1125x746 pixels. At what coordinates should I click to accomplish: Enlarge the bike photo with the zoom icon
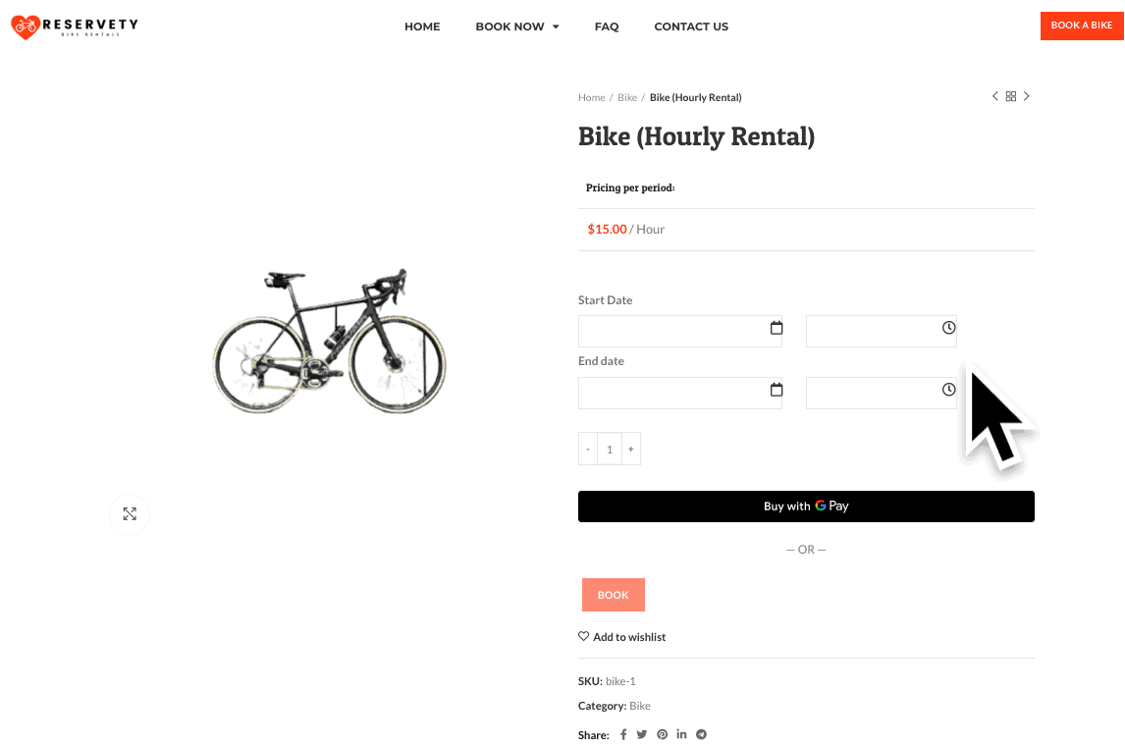click(129, 513)
